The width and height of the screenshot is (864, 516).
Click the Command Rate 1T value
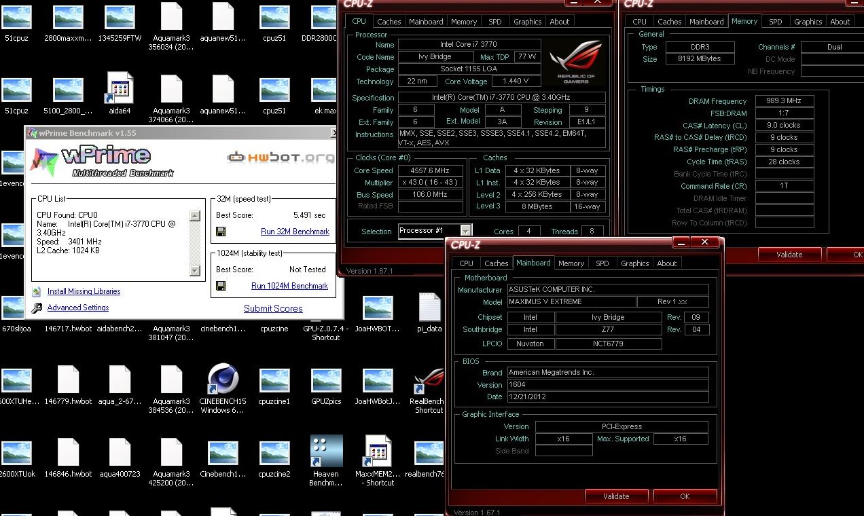(x=785, y=186)
